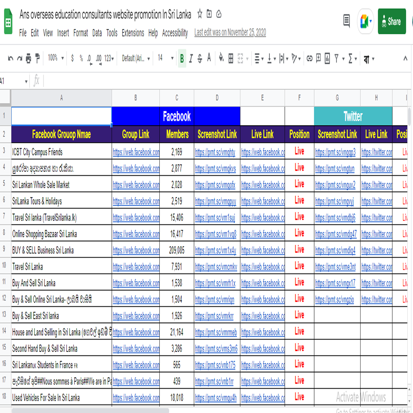
Task: Apply strikethrough formatting
Action: [200, 58]
